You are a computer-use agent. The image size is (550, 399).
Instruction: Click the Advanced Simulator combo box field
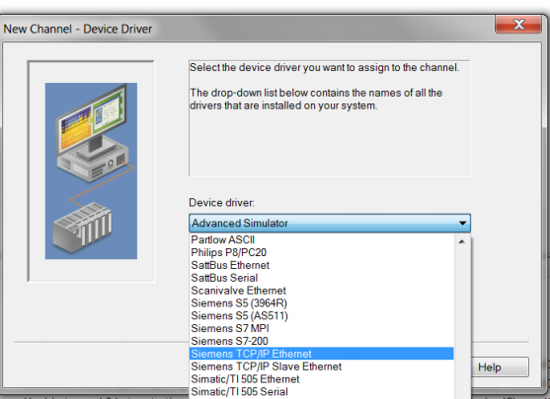330,223
